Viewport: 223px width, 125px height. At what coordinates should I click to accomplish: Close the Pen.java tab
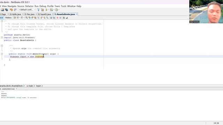(x=36, y=14)
